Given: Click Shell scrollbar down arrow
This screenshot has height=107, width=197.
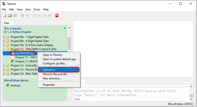Looking at the screenshot, I should click(191, 99).
